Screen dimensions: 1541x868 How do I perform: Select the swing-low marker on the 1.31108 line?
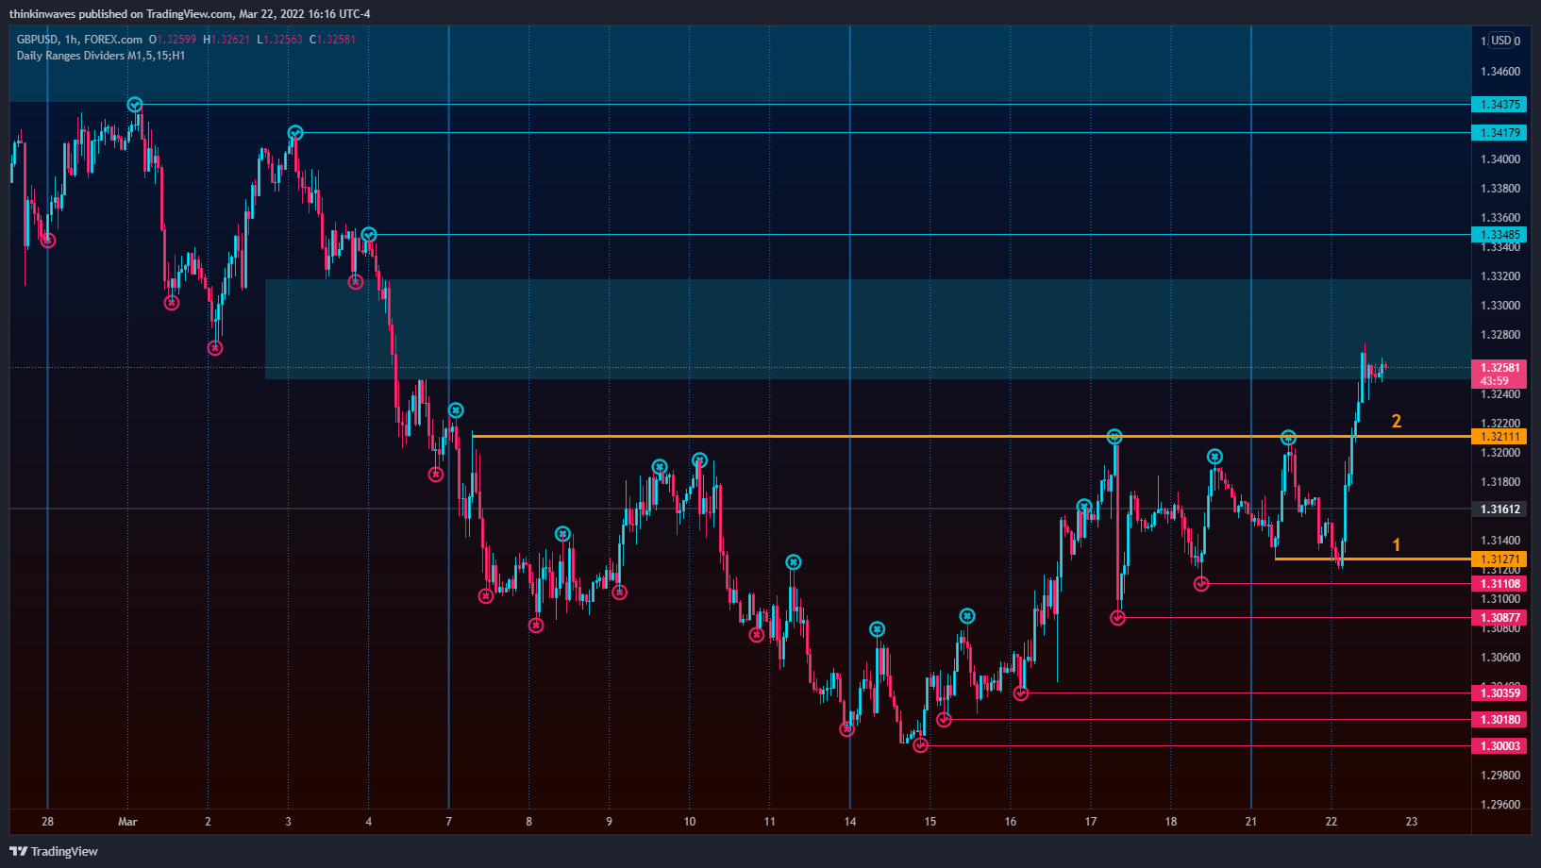click(1201, 584)
